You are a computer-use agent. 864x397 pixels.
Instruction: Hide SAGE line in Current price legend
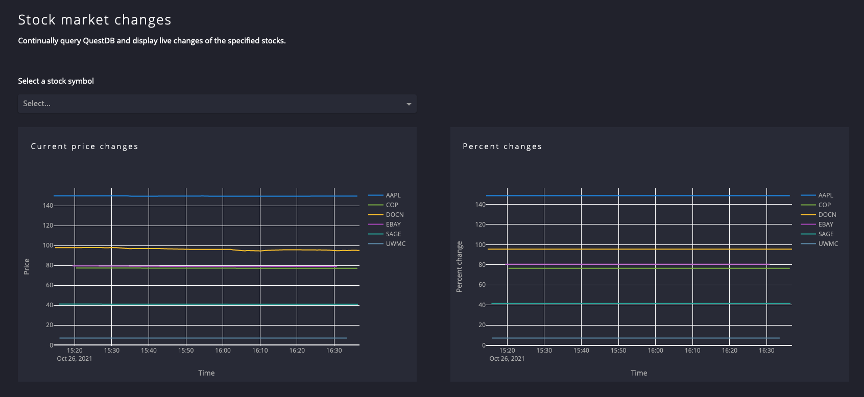click(393, 234)
